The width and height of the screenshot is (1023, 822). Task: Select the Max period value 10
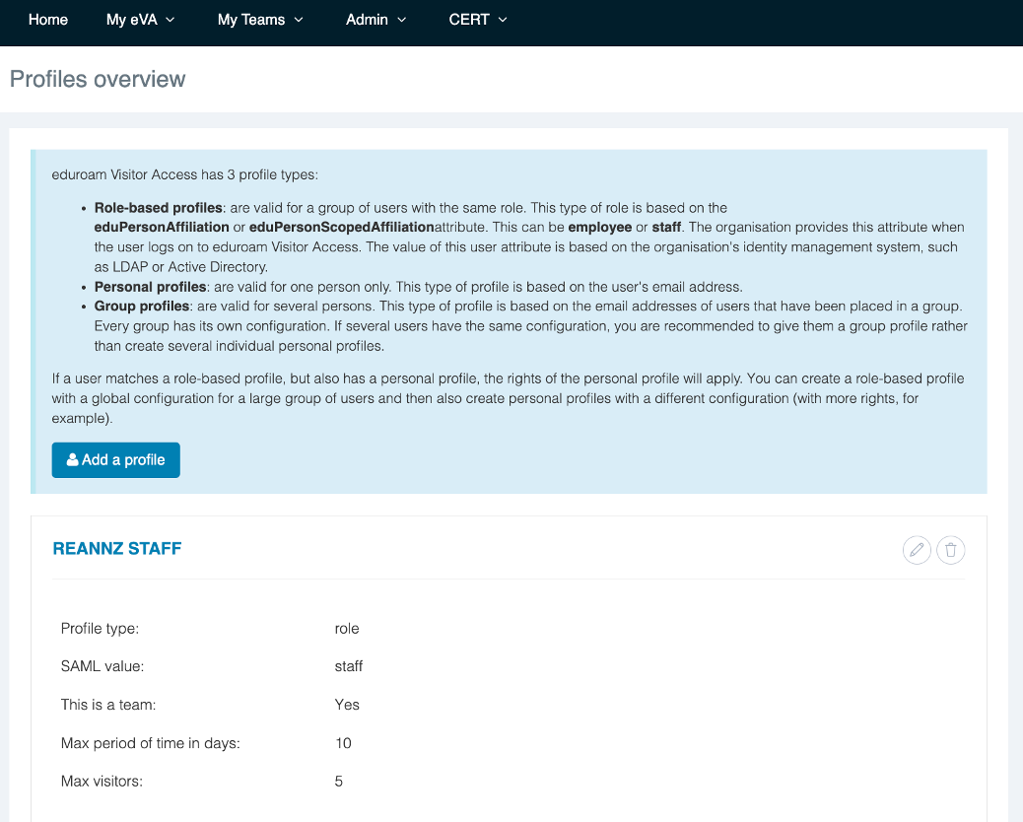(x=343, y=743)
